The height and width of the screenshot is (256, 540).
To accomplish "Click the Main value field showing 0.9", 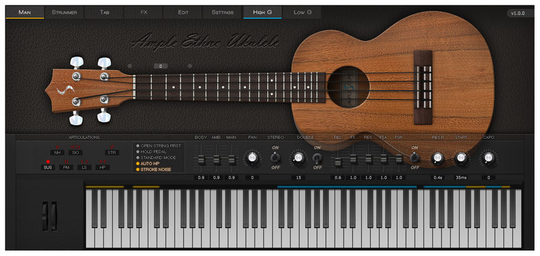I will (232, 178).
